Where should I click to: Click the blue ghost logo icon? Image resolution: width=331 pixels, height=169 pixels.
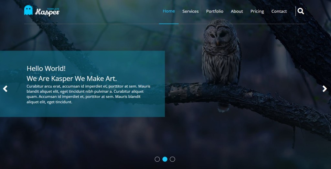pyautogui.click(x=28, y=10)
